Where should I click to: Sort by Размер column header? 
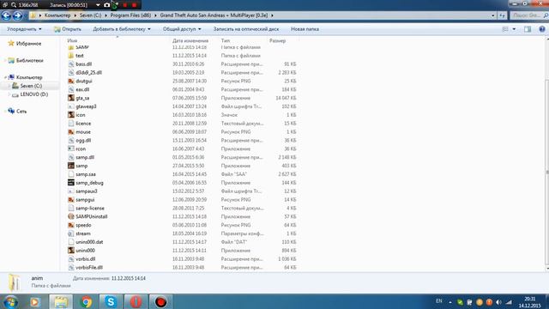coord(278,41)
